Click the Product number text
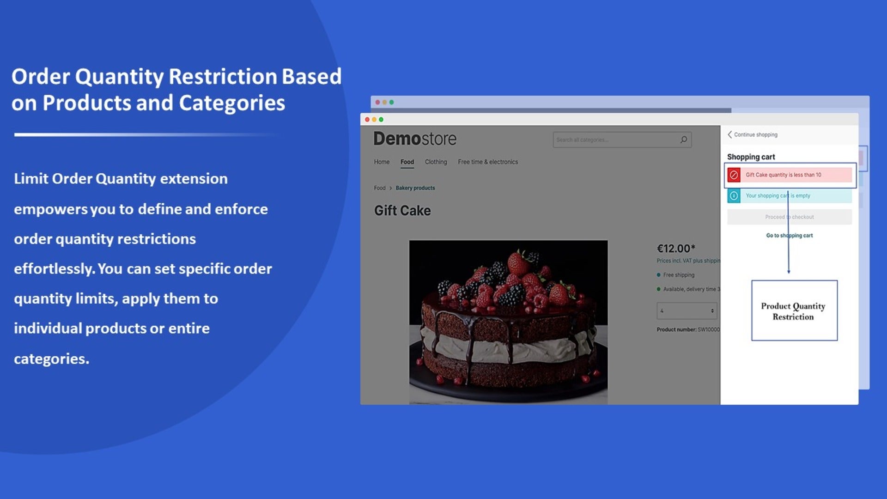 pyautogui.click(x=688, y=329)
